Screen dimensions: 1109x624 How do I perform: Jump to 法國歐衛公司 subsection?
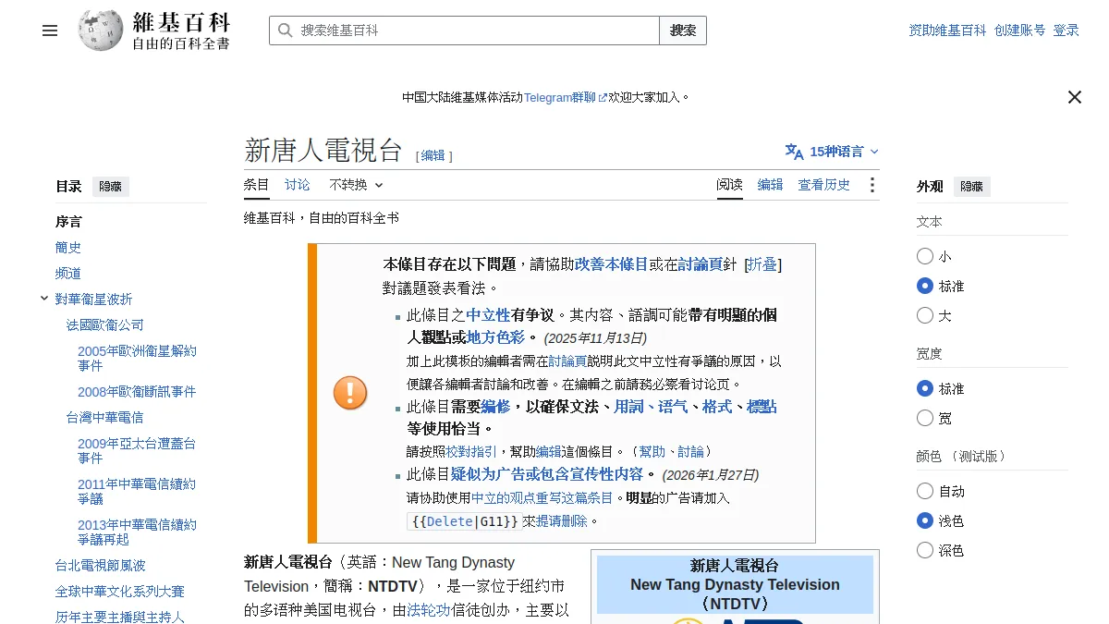[105, 325]
